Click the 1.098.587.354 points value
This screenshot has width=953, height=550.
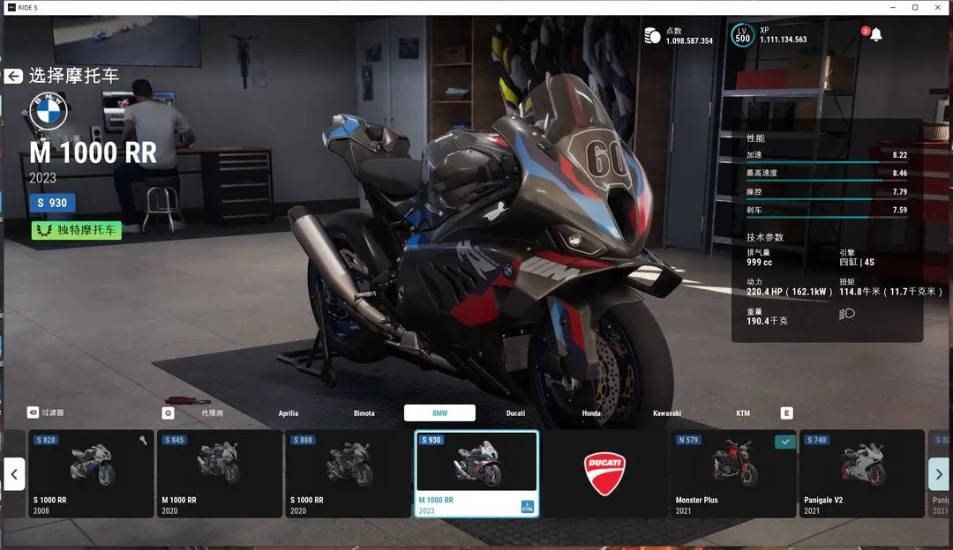tap(689, 41)
